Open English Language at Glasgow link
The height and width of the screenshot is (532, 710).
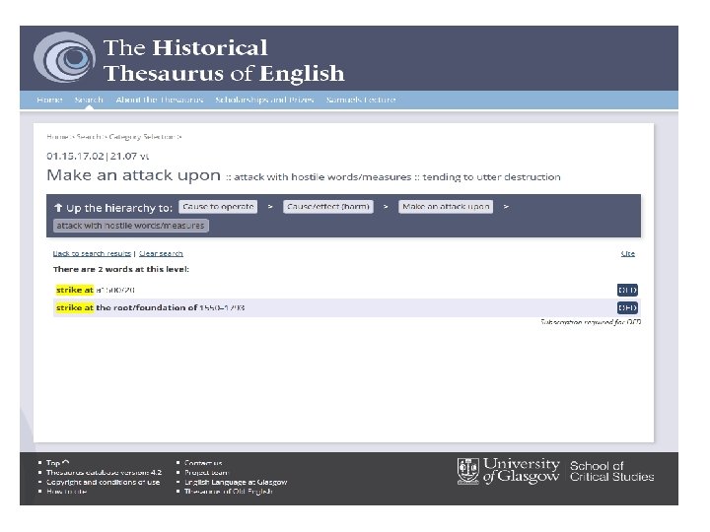(236, 482)
